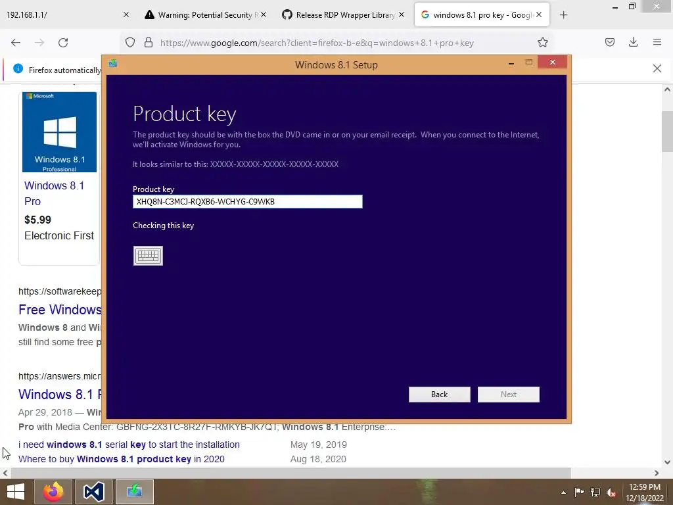Click the padlock site info icon
The image size is (673, 505).
point(149,43)
